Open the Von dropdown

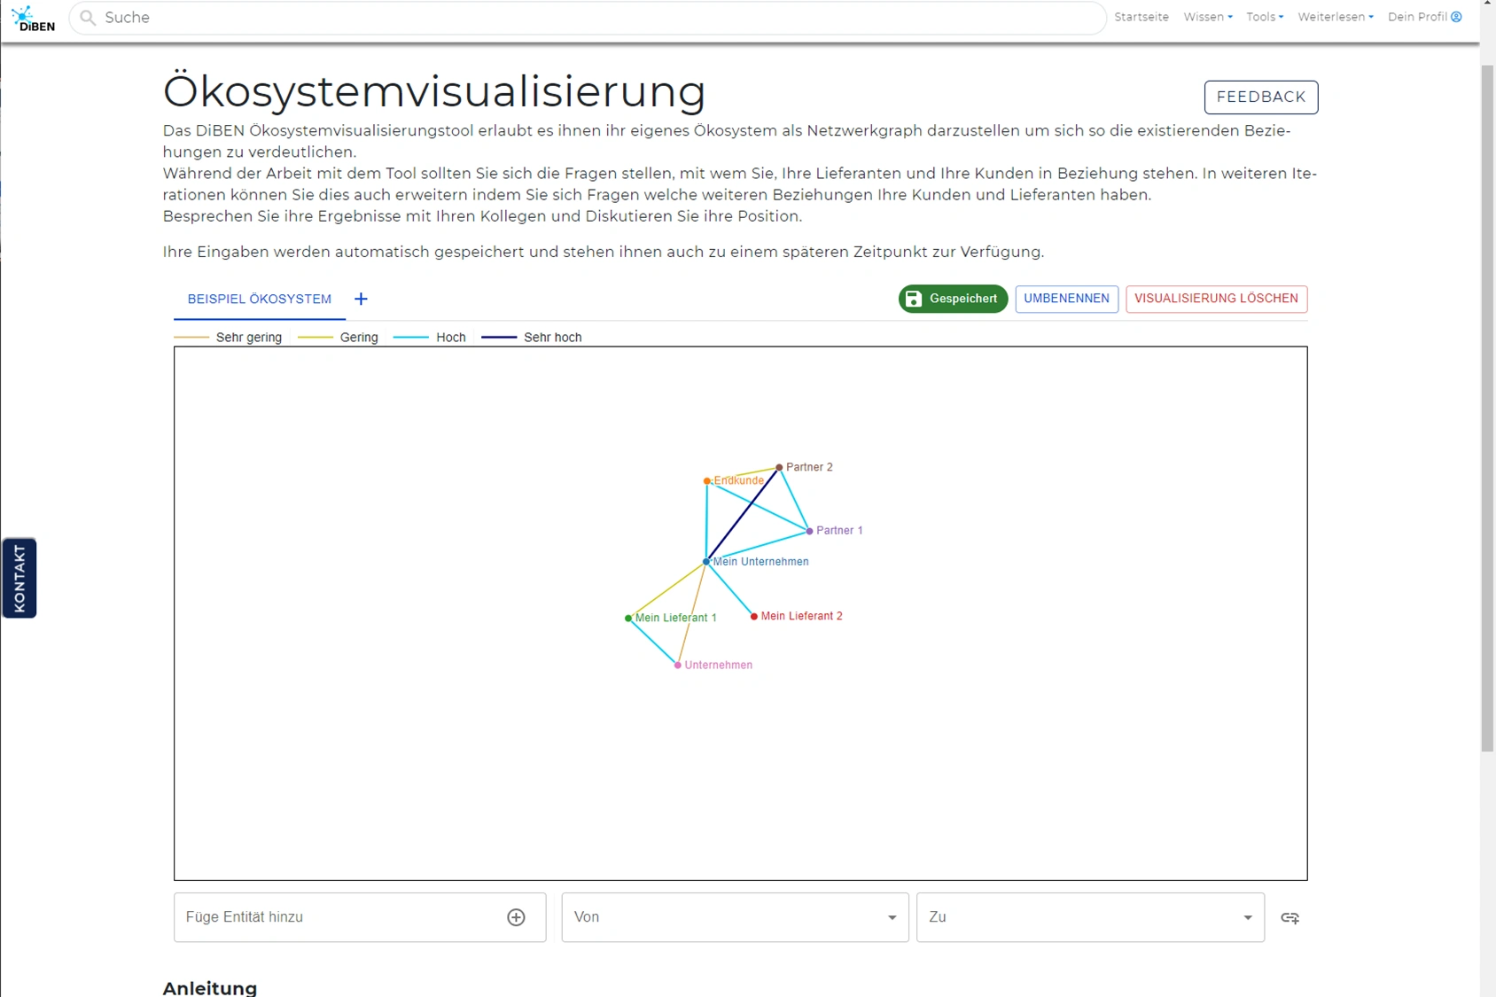tap(735, 917)
